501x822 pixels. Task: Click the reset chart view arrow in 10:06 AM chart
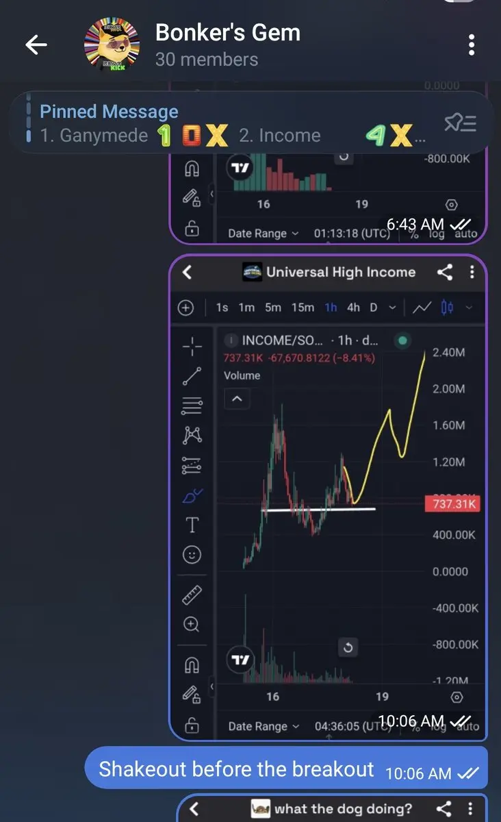(x=348, y=647)
